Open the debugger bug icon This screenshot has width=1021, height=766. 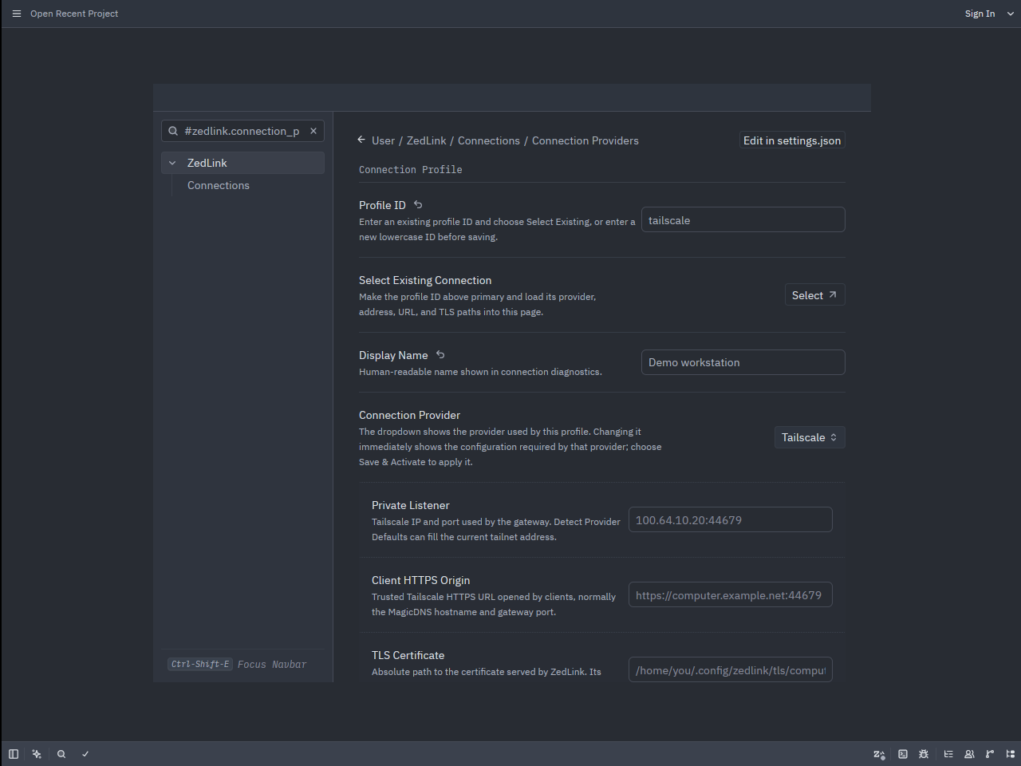[x=924, y=754]
